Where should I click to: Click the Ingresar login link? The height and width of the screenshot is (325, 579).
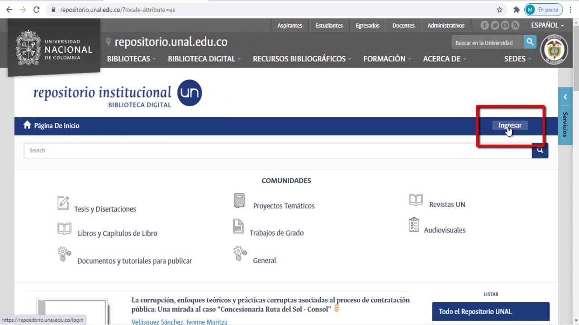tap(510, 125)
